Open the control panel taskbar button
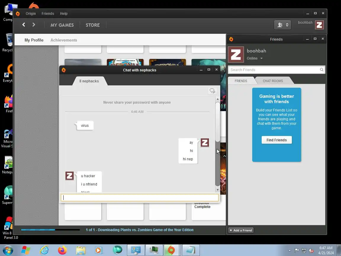The width and height of the screenshot is (341, 256). (x=136, y=250)
